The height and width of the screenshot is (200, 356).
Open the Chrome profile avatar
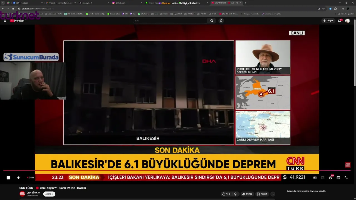click(348, 9)
